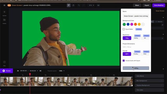Screen dimensions: 167x94
Task: Expand Replace Background option
Action: [x=149, y=85]
